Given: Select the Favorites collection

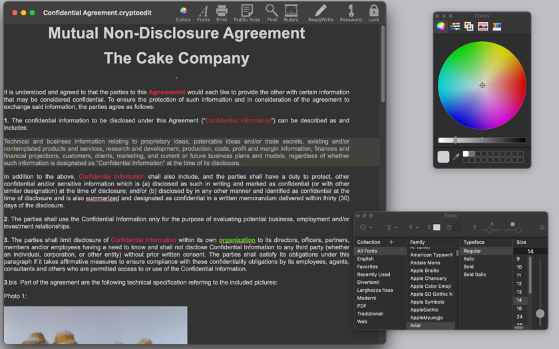Looking at the screenshot, I should 381,267.
